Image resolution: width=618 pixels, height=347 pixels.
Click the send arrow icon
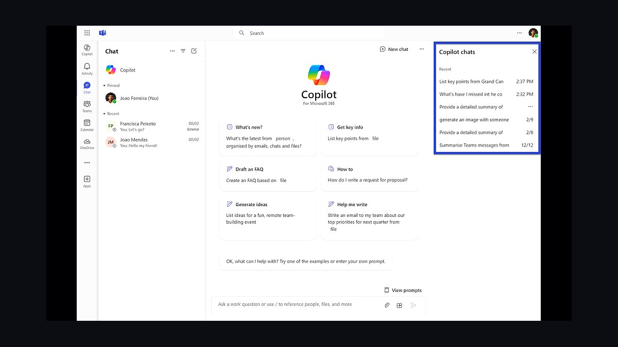(413, 305)
